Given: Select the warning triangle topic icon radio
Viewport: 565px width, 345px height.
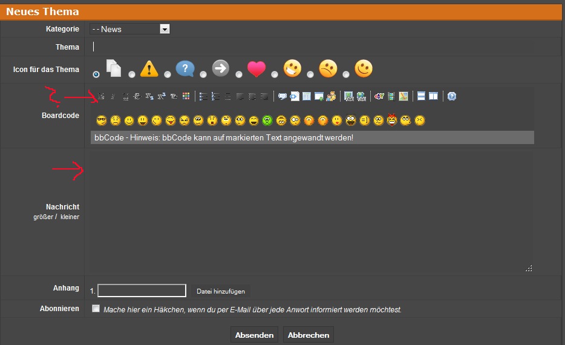Looking at the screenshot, I should point(132,74).
